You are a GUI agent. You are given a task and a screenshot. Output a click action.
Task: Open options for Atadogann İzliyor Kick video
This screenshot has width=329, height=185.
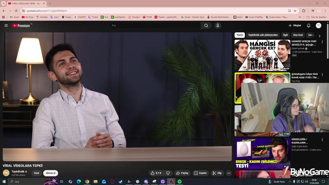(322, 75)
